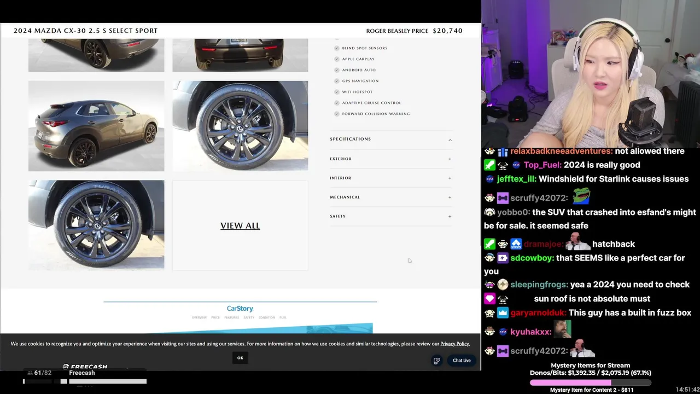Switch to CarStory Condition tab
This screenshot has height=394, width=700.
pos(267,317)
